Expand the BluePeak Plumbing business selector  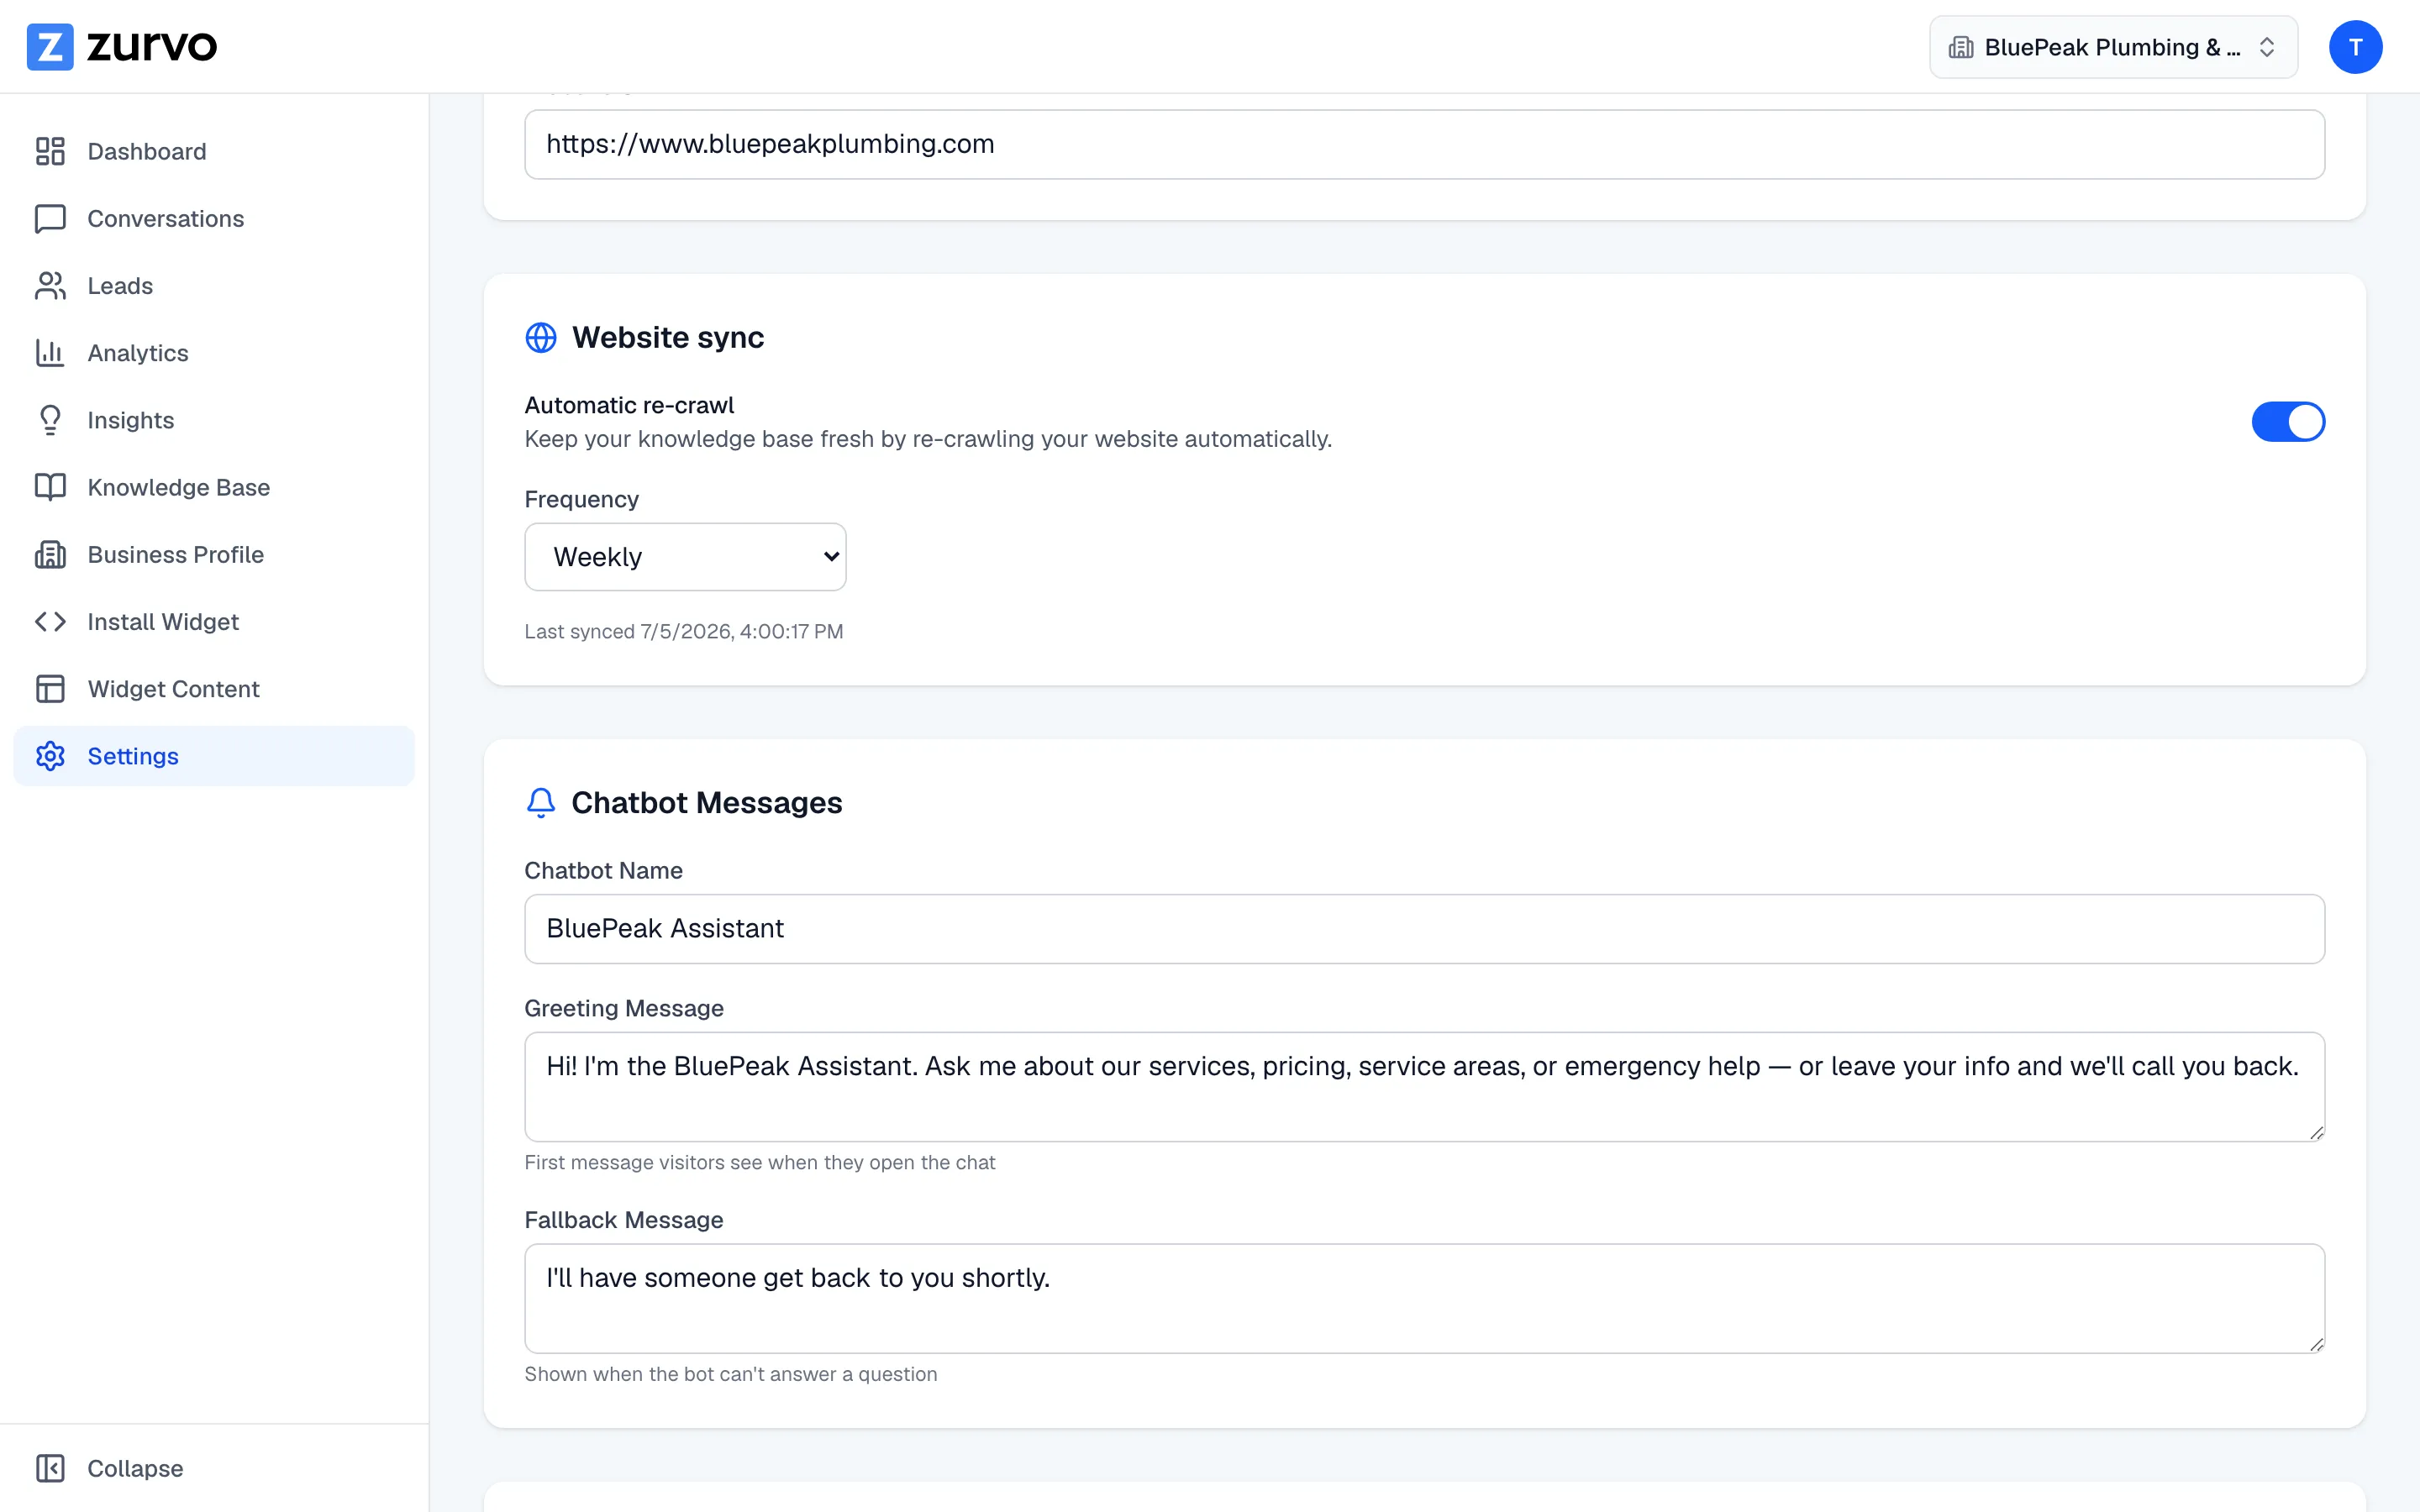[2113, 47]
